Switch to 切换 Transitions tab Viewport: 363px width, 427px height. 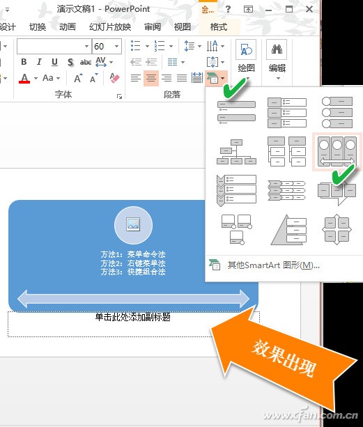(x=38, y=27)
